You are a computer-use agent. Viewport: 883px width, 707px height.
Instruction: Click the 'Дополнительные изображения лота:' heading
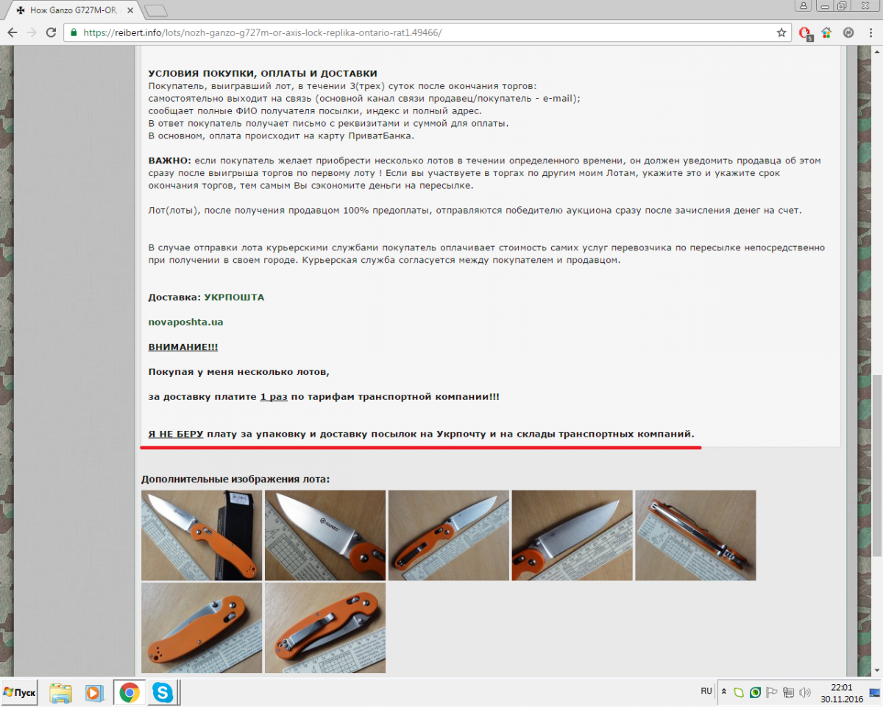tap(235, 479)
